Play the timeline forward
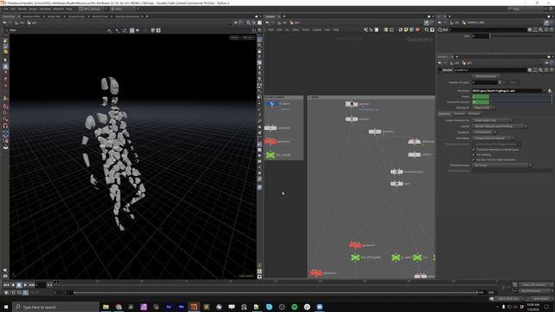Viewport: 555px width, 312px height. point(25,285)
